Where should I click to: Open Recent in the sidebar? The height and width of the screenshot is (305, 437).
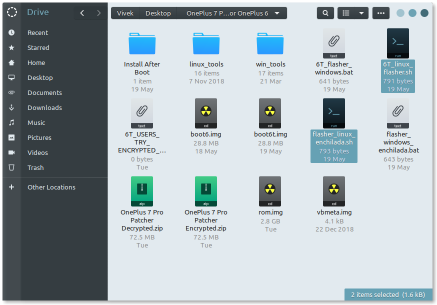37,32
